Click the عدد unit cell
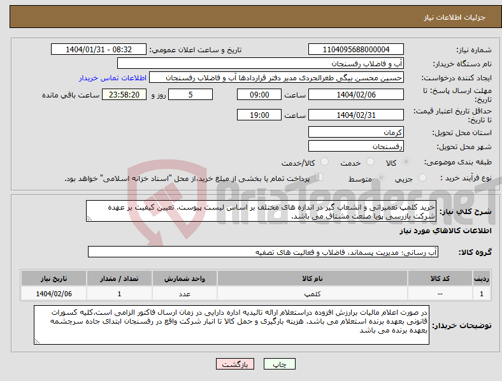Image resolution: width=502 pixels, height=381 pixels. 185,294
